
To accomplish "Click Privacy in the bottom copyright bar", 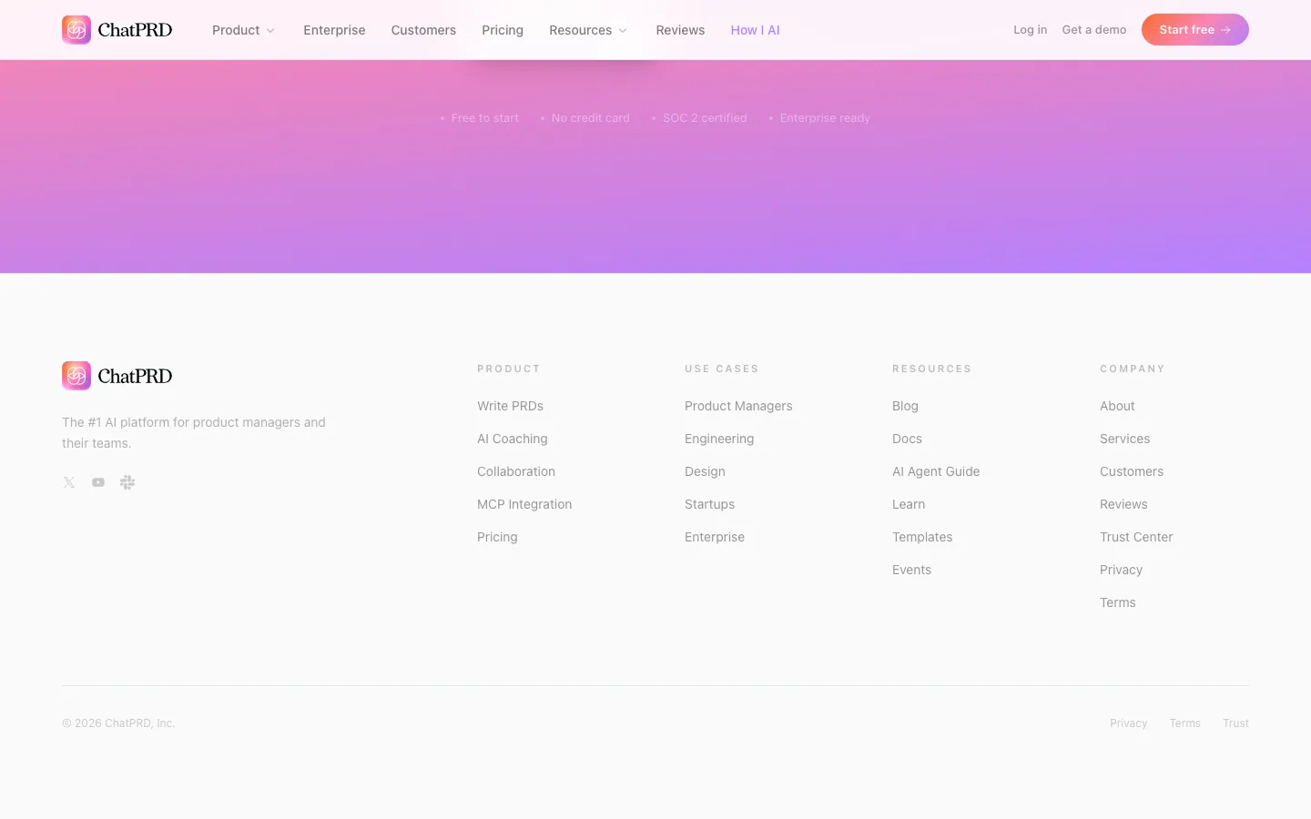I will pyautogui.click(x=1128, y=723).
